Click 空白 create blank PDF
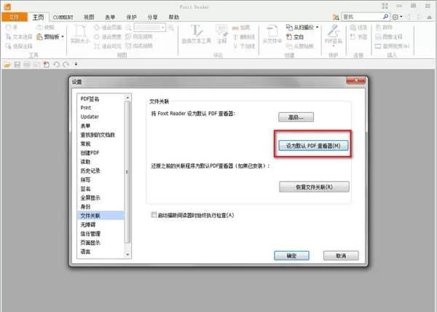 click(x=295, y=36)
